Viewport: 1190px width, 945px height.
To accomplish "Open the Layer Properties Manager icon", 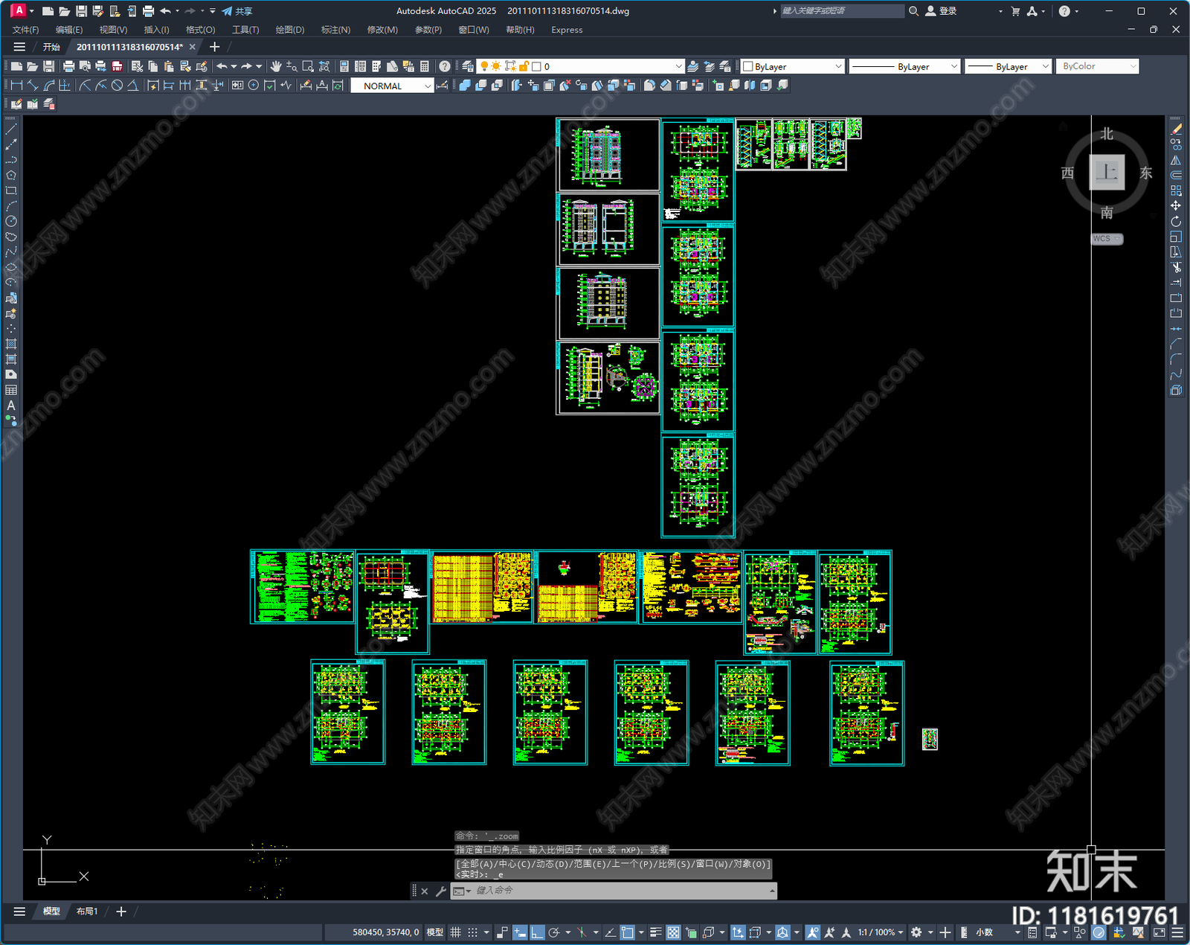I will click(468, 66).
